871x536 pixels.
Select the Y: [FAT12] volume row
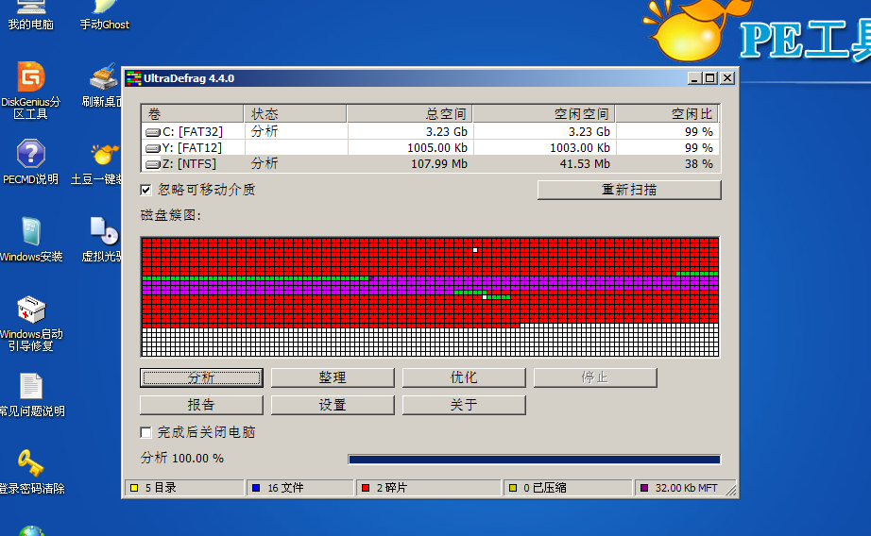point(431,147)
